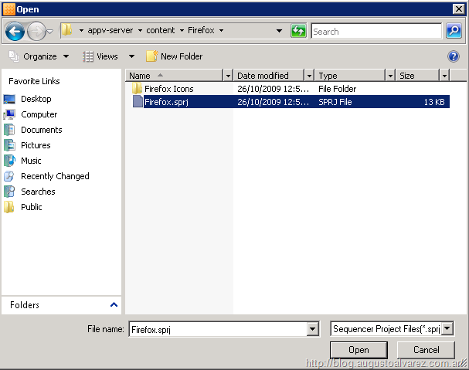Open the Help question mark icon
This screenshot has height=370, width=469.
(454, 56)
